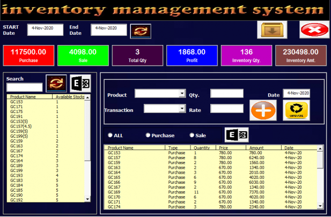Click the red Purchase total tile

coord(28,56)
